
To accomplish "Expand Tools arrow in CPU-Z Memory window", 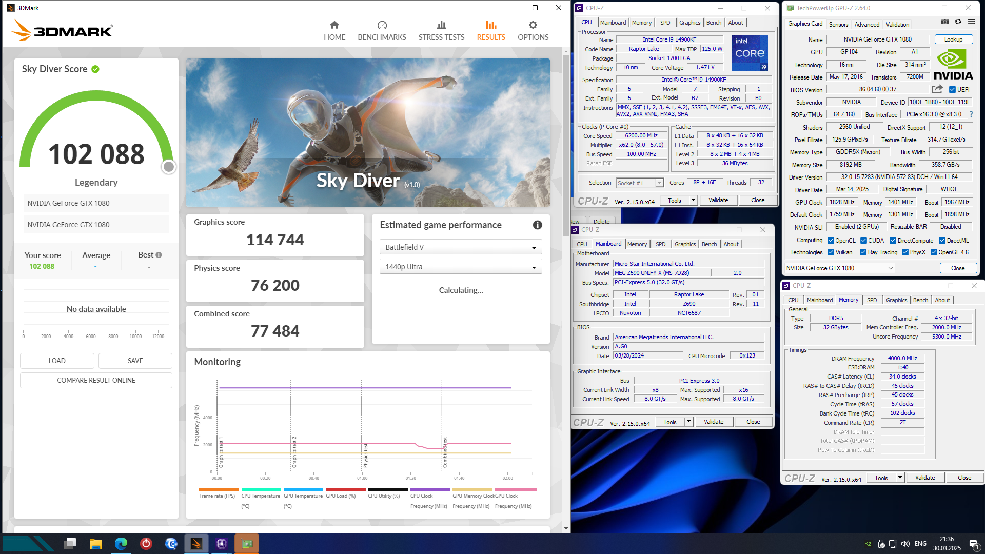I will pyautogui.click(x=900, y=478).
